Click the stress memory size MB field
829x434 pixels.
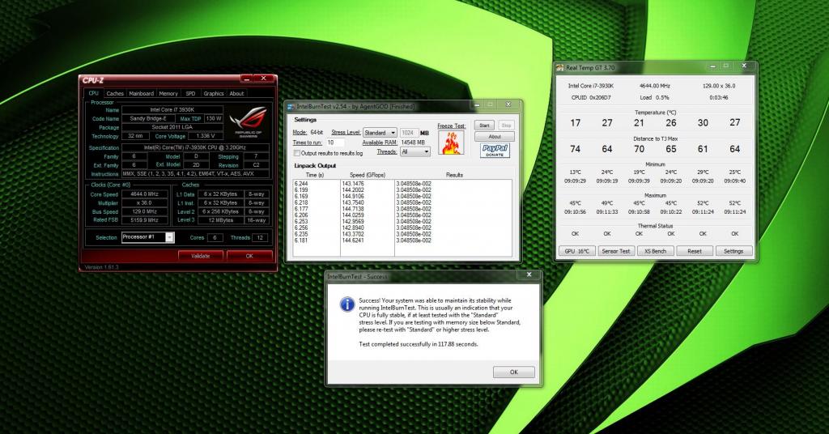tap(409, 133)
